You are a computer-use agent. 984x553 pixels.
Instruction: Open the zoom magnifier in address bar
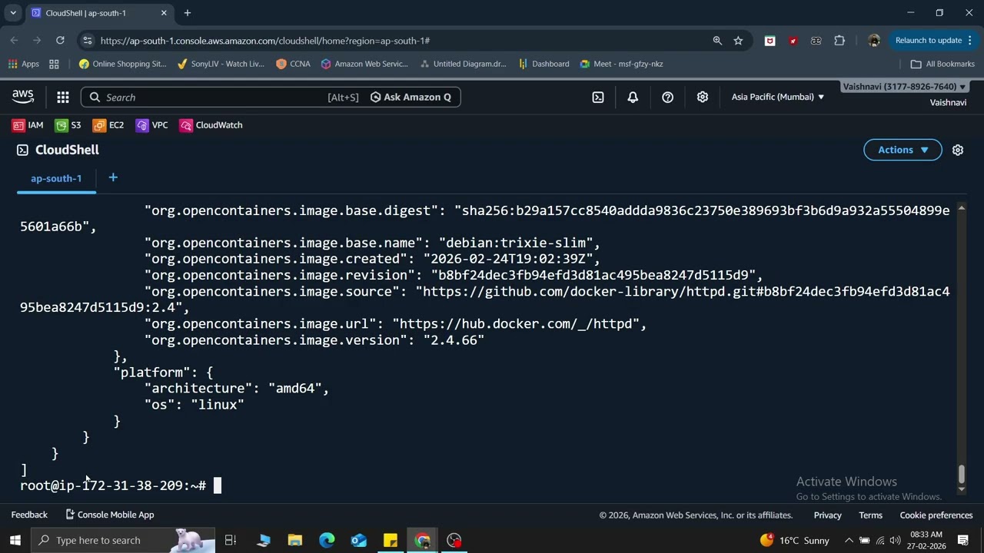tap(717, 41)
